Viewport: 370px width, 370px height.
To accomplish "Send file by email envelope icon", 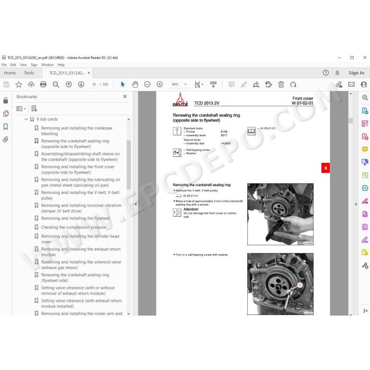I will tap(351, 85).
